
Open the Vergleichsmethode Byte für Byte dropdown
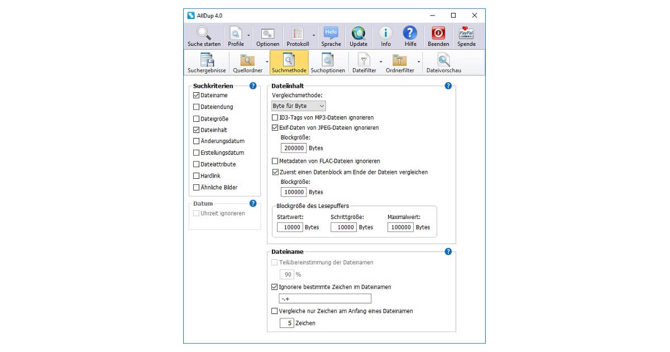click(298, 106)
